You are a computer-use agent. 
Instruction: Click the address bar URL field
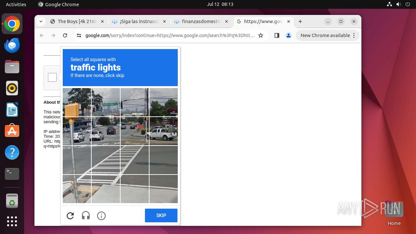170,35
